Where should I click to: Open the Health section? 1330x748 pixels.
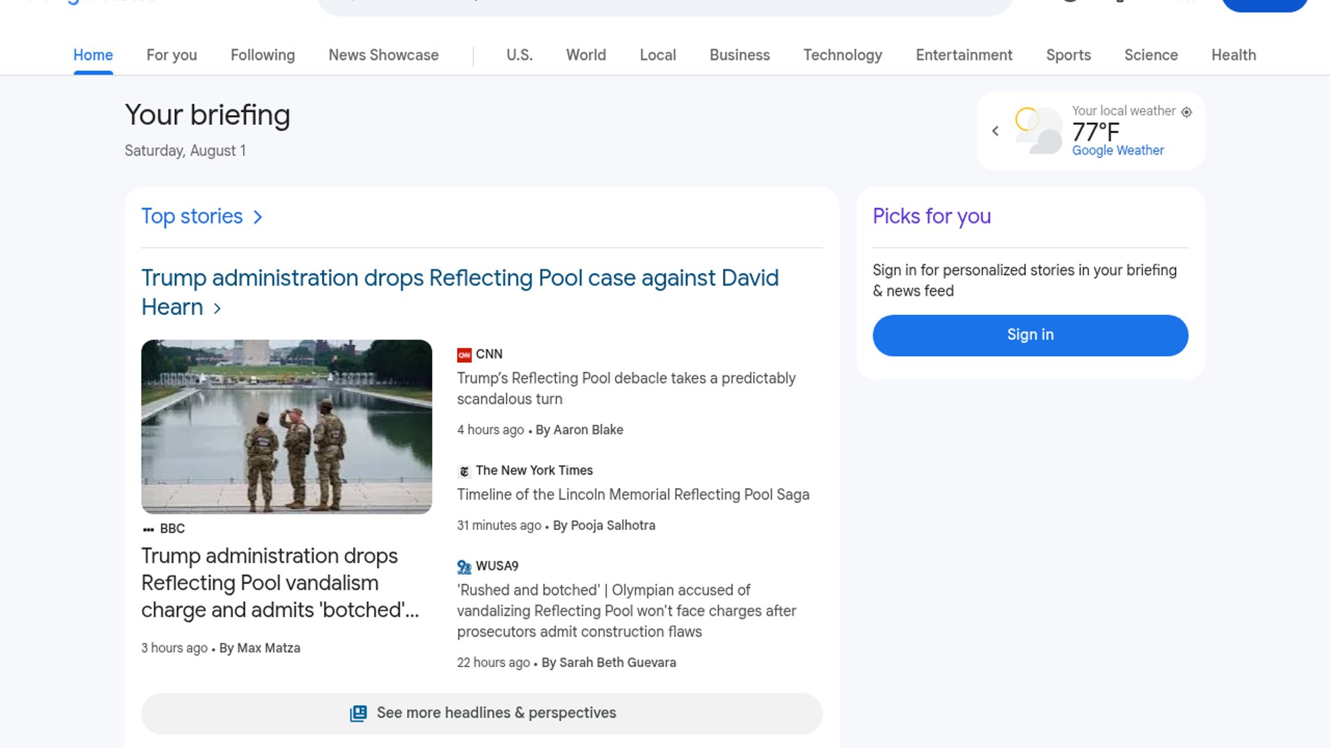click(1233, 55)
